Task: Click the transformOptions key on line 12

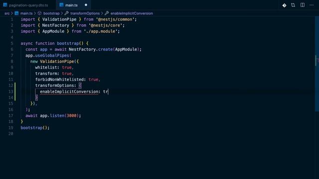Action: coord(54,86)
